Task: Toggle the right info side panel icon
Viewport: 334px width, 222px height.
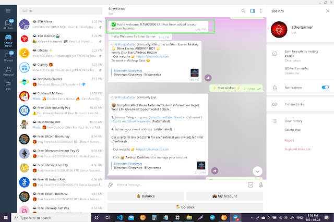Action: click(253, 11)
